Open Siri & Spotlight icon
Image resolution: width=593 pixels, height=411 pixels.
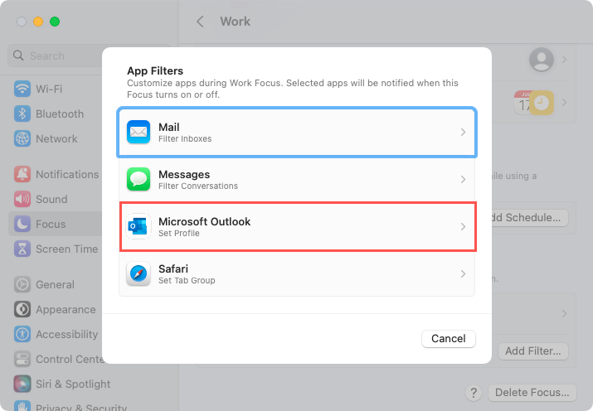click(22, 384)
